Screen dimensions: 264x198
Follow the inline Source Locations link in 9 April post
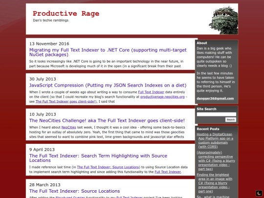(x=108, y=167)
